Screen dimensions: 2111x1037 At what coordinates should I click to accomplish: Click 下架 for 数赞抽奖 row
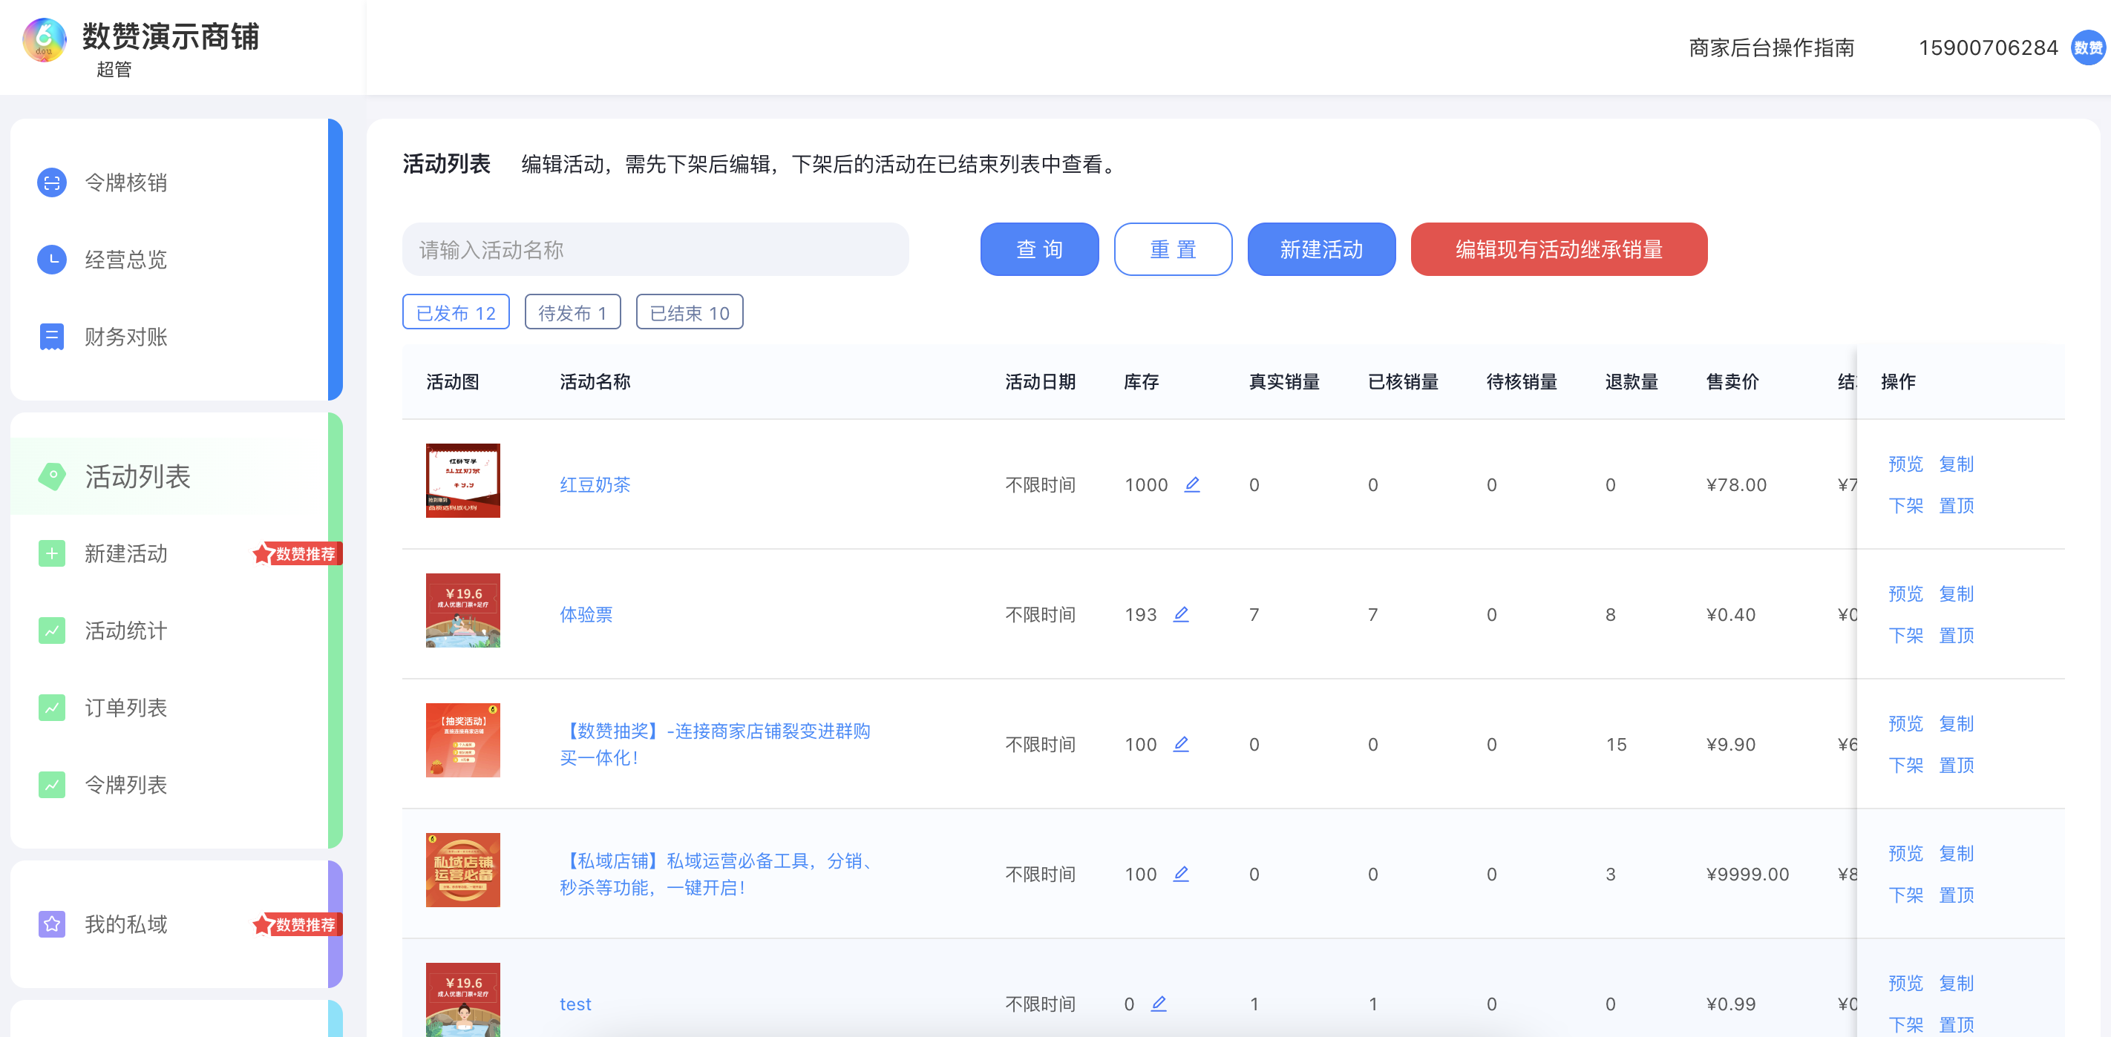[x=1905, y=765]
